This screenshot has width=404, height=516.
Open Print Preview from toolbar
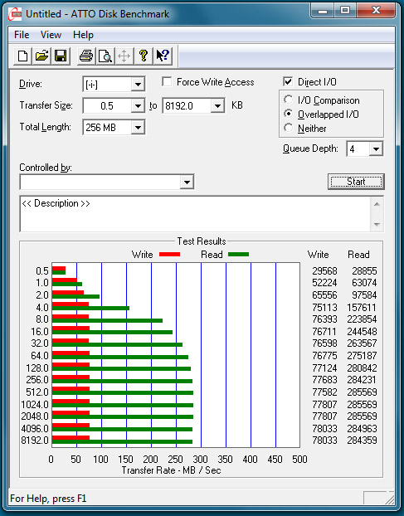coord(105,56)
